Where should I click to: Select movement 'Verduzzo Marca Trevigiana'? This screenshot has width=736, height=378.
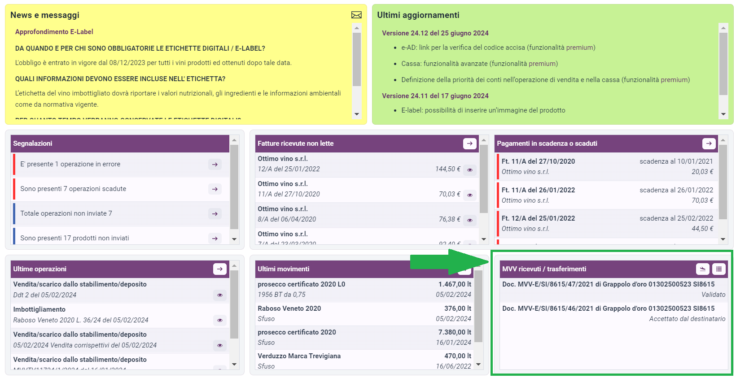[x=364, y=361]
